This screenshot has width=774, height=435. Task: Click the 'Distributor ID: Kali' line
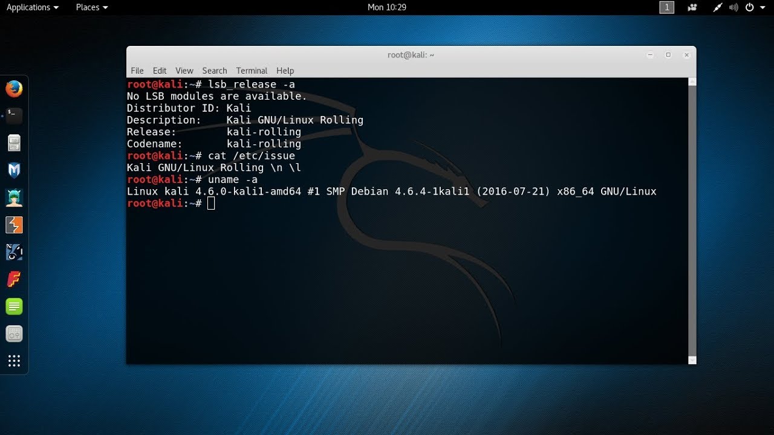tap(189, 108)
